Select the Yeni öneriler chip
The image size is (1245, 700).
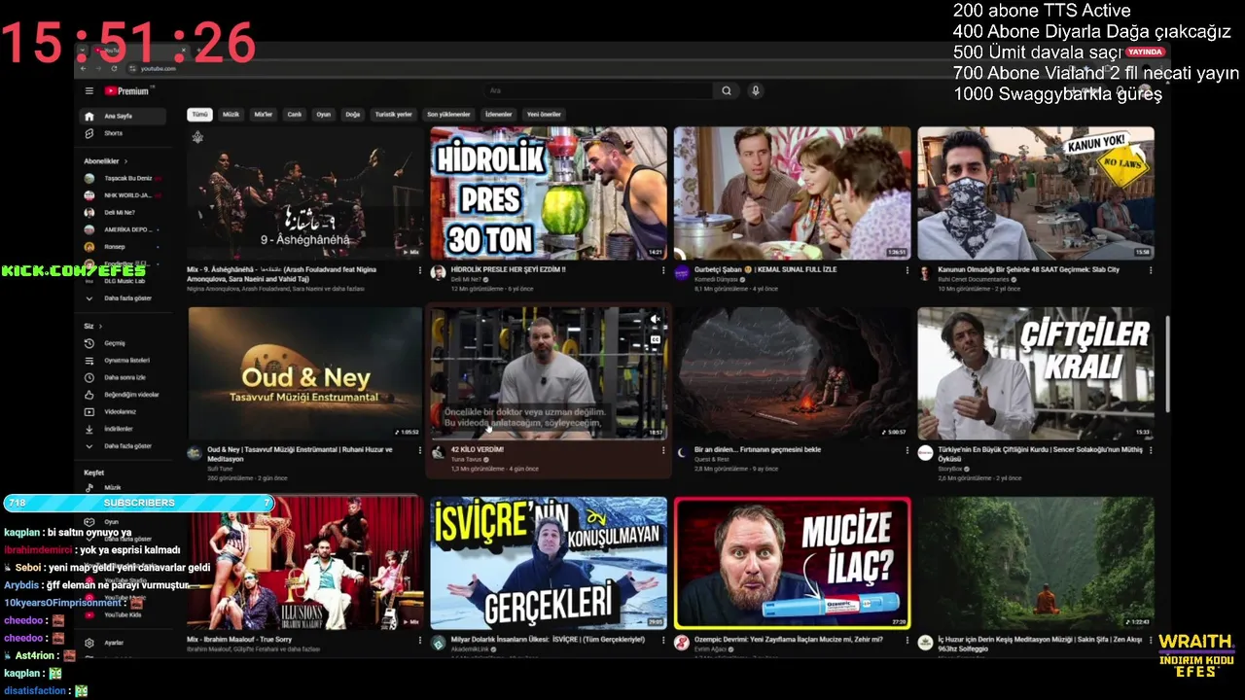pos(544,114)
